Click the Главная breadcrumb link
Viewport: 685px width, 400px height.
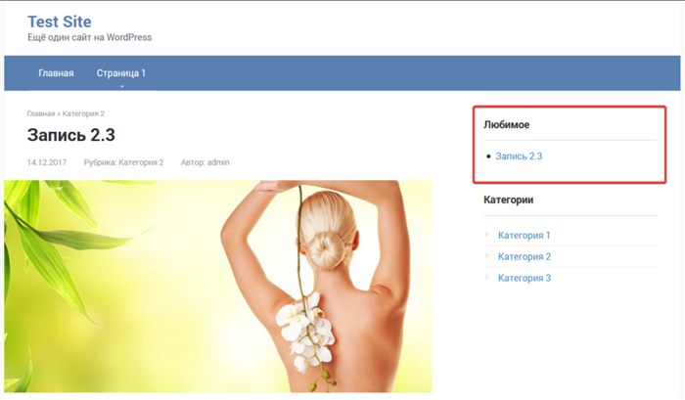[41, 113]
